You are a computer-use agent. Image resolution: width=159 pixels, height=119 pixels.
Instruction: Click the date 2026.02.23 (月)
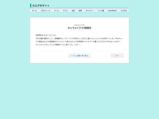pyautogui.click(x=79, y=25)
